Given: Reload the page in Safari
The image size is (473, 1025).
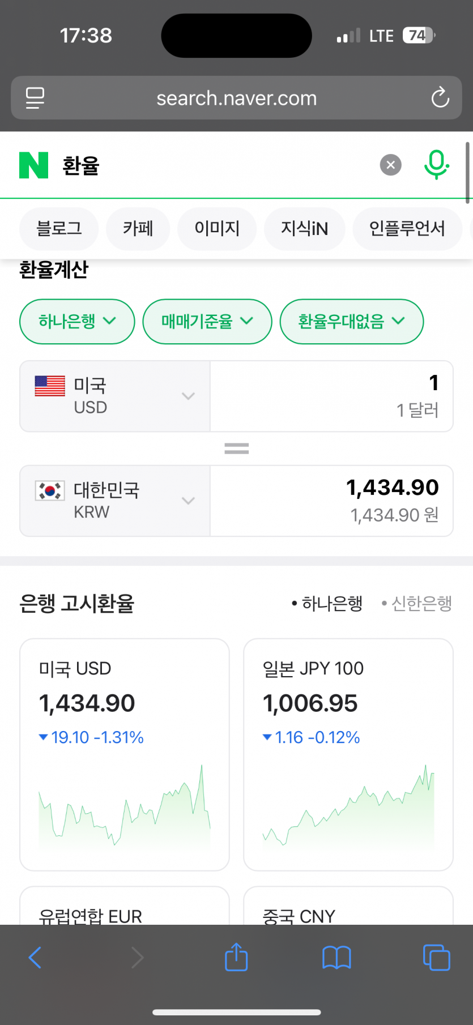Looking at the screenshot, I should (x=440, y=98).
